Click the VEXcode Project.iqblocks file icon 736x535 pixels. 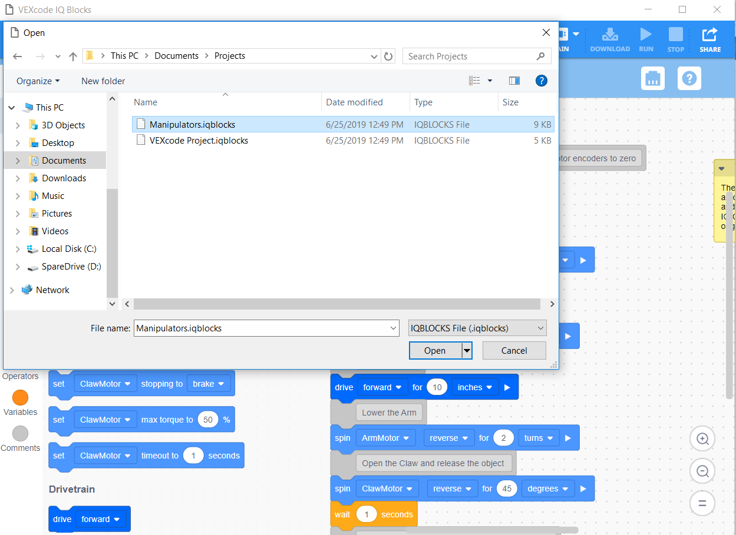pyautogui.click(x=140, y=140)
